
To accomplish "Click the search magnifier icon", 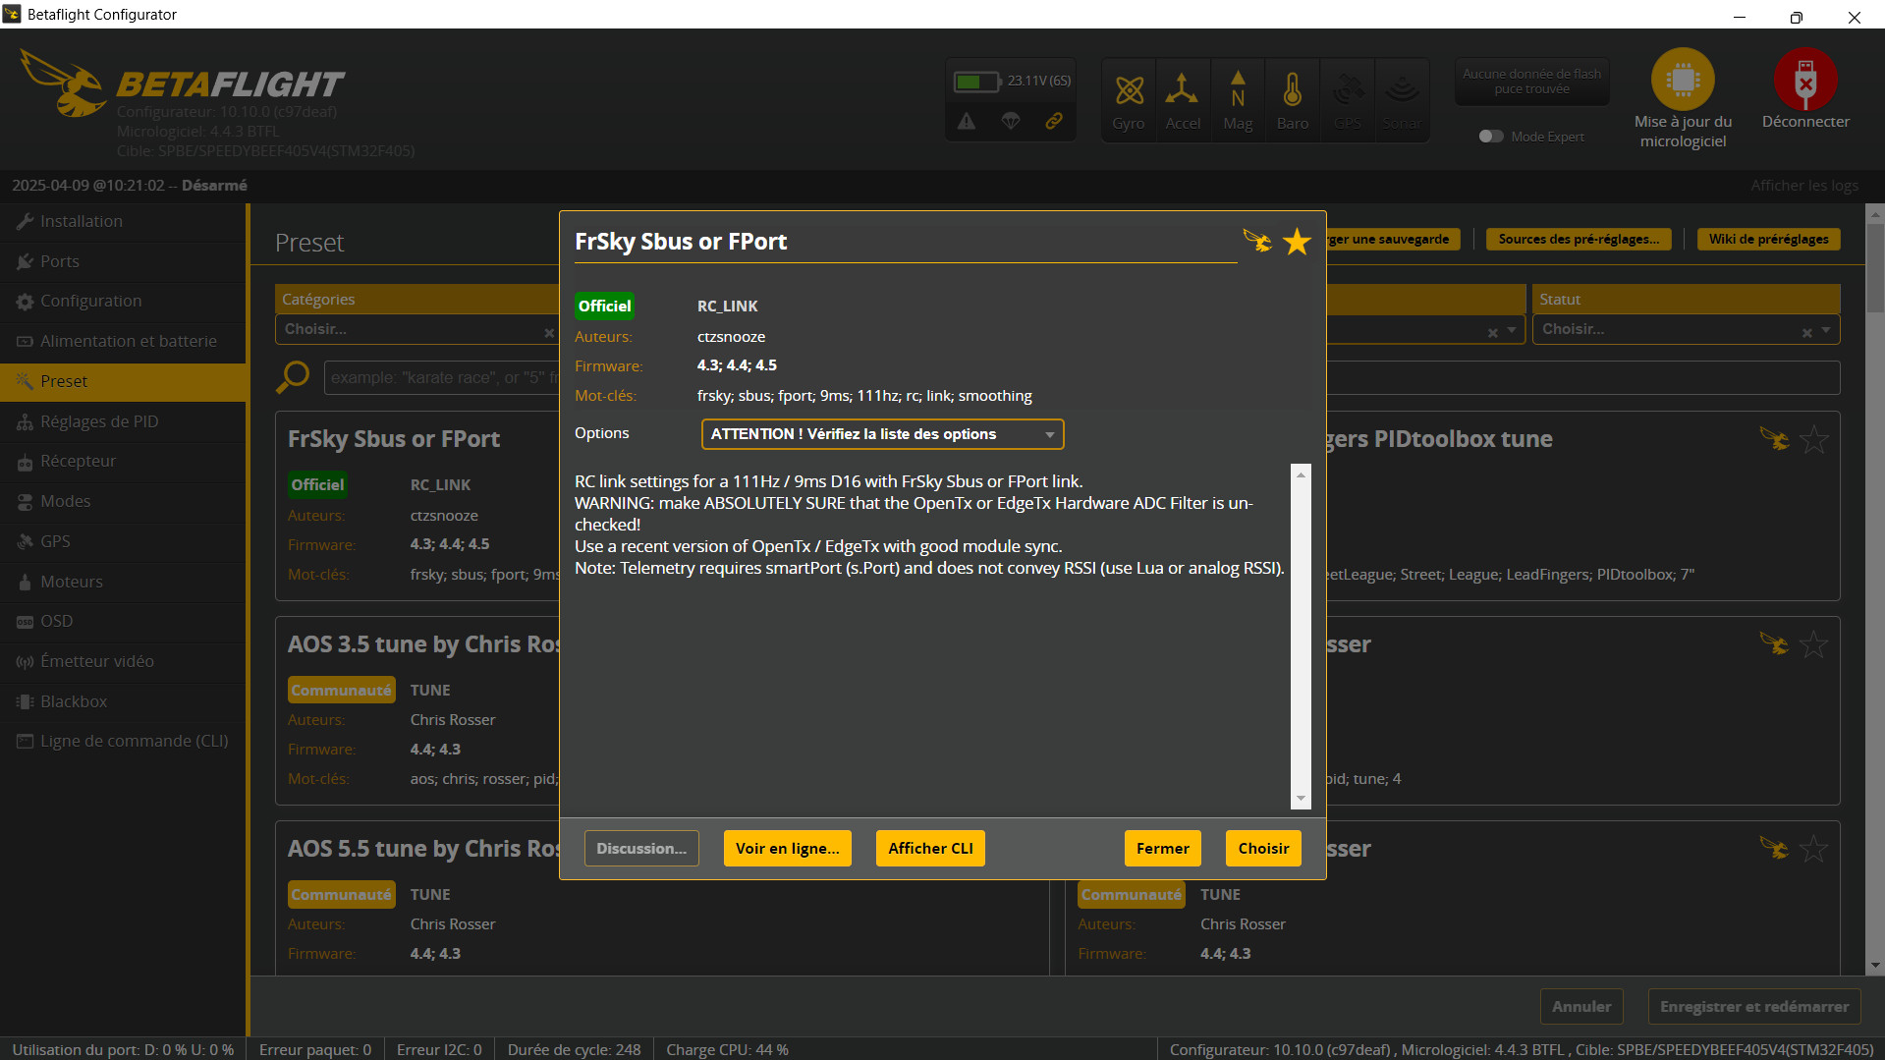I will coord(293,377).
